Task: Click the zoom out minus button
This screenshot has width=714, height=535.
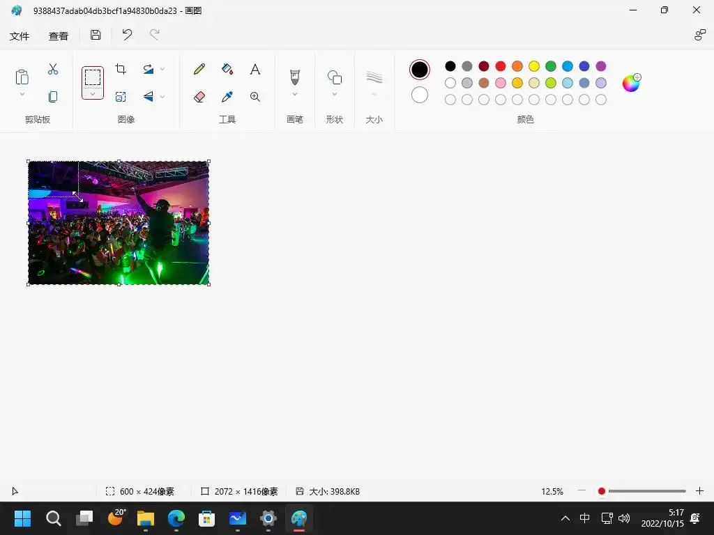Action: pyautogui.click(x=582, y=490)
